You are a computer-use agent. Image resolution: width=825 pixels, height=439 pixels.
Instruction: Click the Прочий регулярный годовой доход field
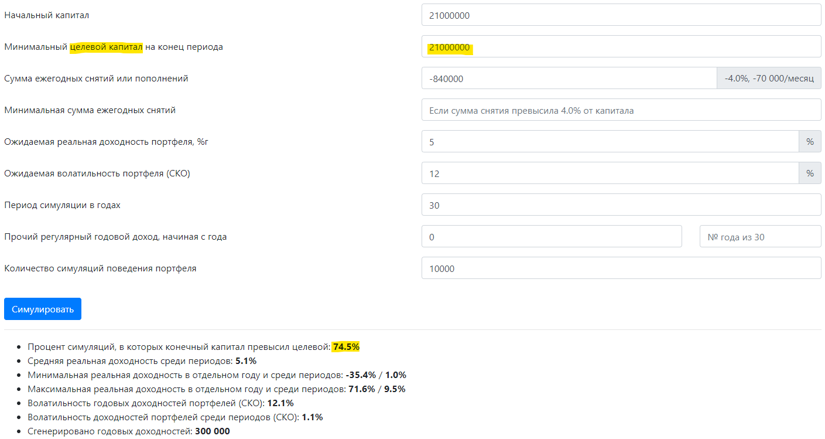[552, 237]
